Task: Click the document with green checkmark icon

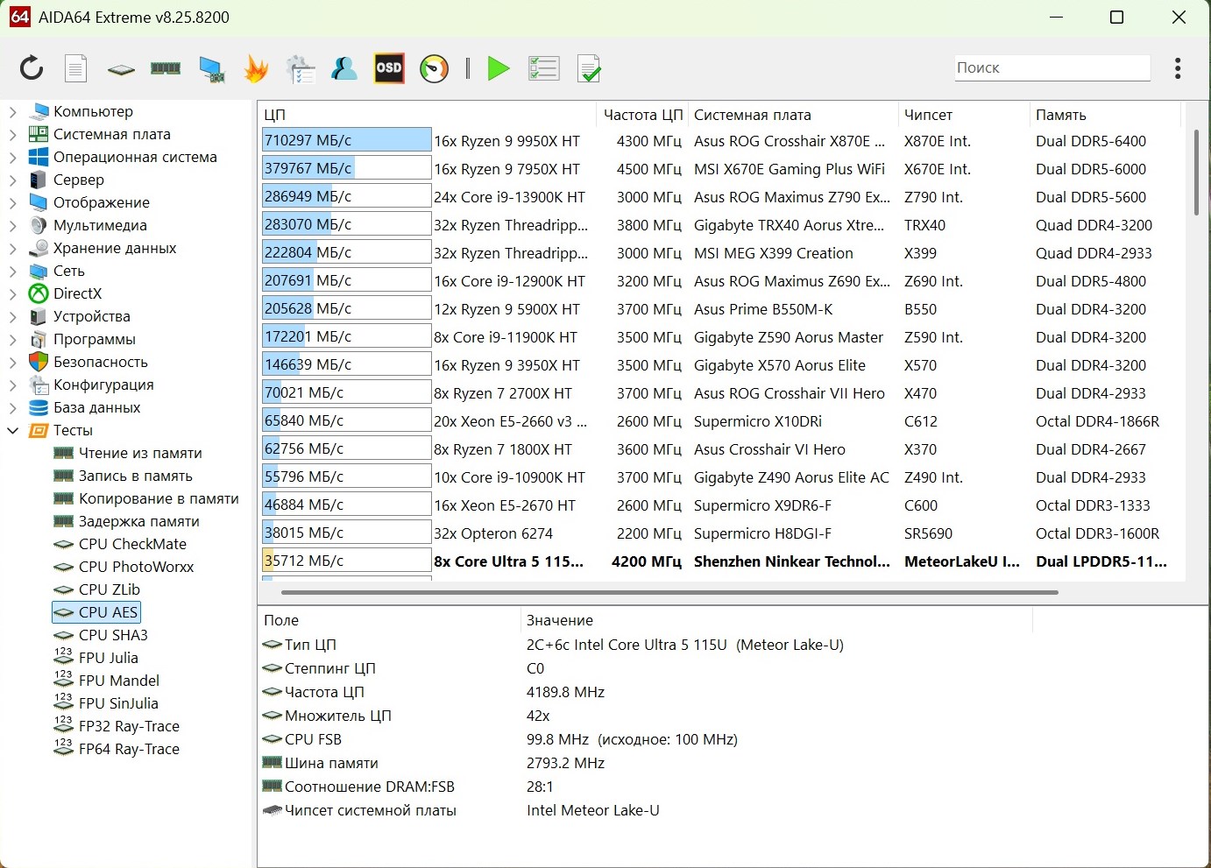Action: pyautogui.click(x=589, y=68)
